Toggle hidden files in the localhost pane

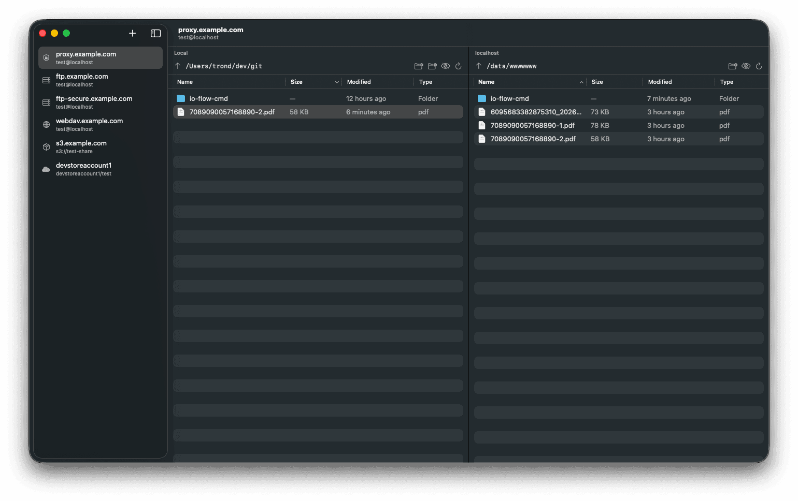pos(746,66)
